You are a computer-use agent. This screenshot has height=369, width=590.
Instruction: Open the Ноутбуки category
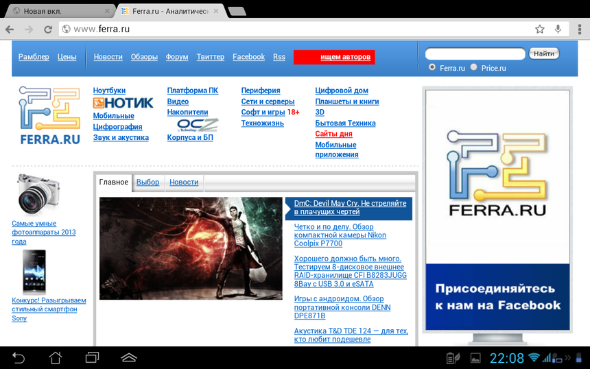109,91
